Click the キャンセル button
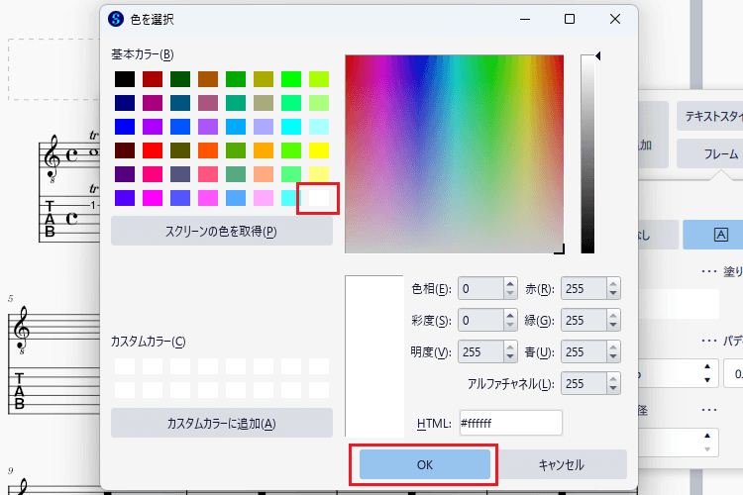The height and width of the screenshot is (495, 743). coord(562,464)
